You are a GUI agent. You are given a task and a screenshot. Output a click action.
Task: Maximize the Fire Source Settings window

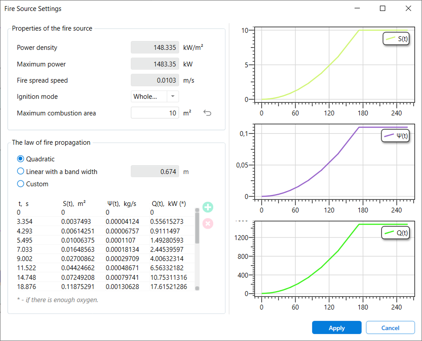383,8
